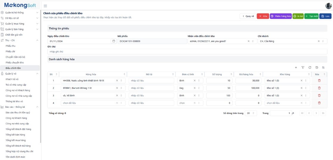Click the plus icon to add a table row

click(x=296, y=67)
